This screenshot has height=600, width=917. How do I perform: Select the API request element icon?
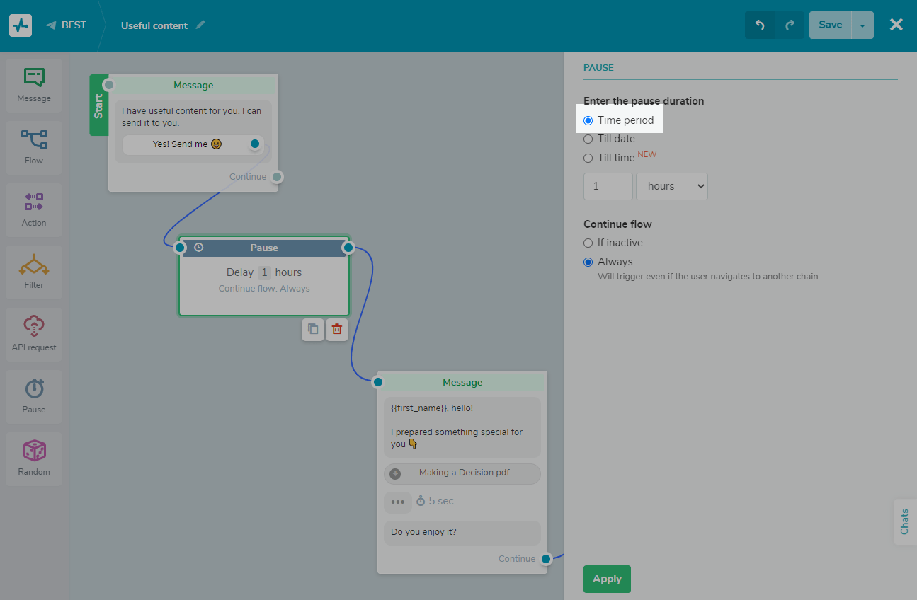[34, 326]
